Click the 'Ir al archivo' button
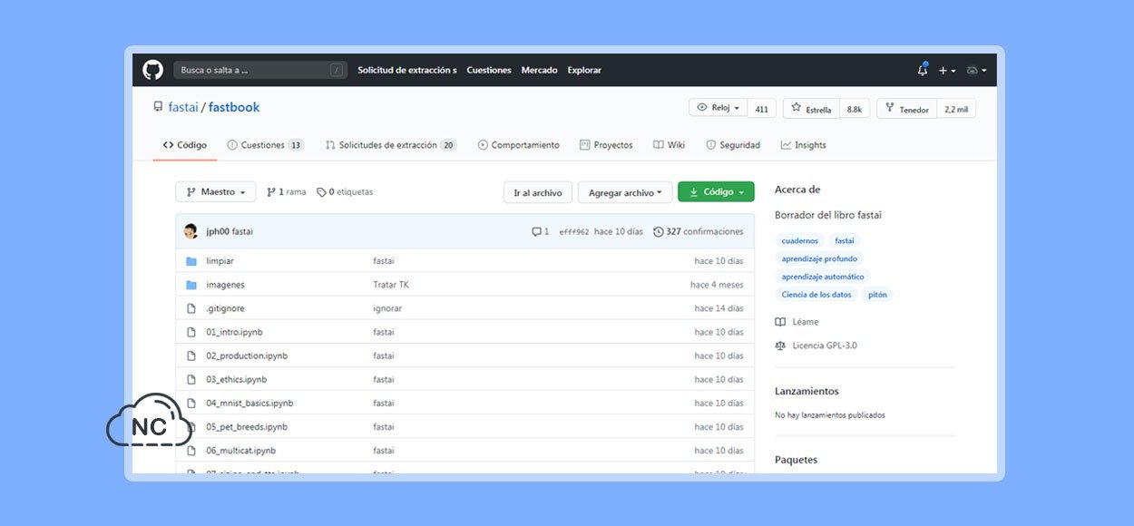This screenshot has width=1134, height=526. click(x=538, y=192)
